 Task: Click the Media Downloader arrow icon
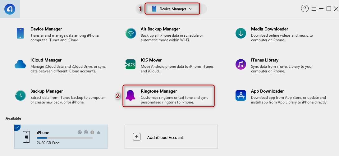click(241, 33)
